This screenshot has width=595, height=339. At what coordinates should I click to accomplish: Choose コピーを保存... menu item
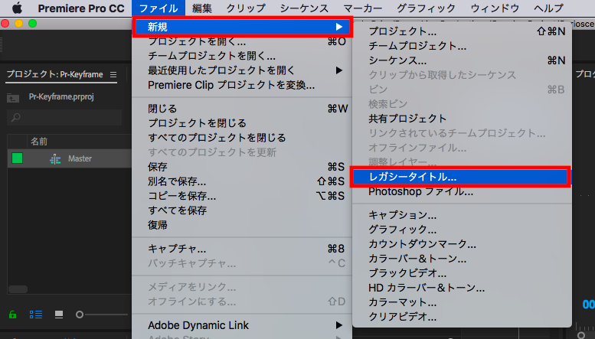[242, 196]
